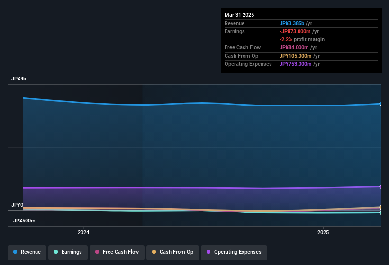Click the Earnings row label in tooltip
Screen dimensions: 389x265
tap(235, 31)
